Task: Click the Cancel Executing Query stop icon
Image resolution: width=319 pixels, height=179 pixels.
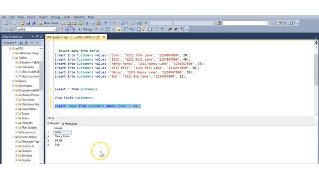Action: pos(96,29)
